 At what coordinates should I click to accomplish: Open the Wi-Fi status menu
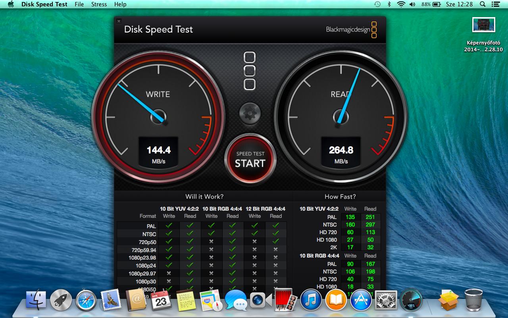tap(401, 4)
